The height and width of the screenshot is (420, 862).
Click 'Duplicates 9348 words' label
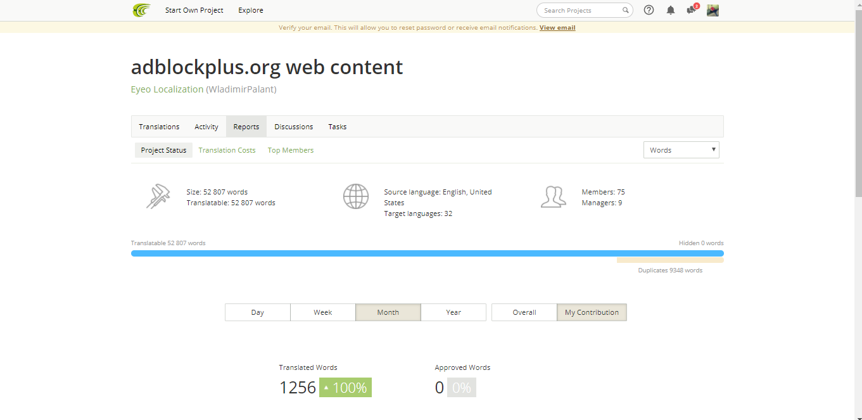(670, 270)
